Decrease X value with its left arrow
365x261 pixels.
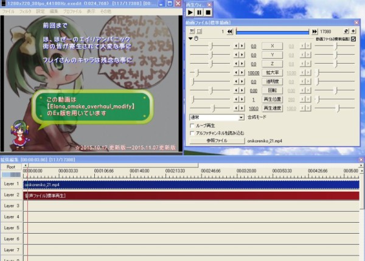236,46
